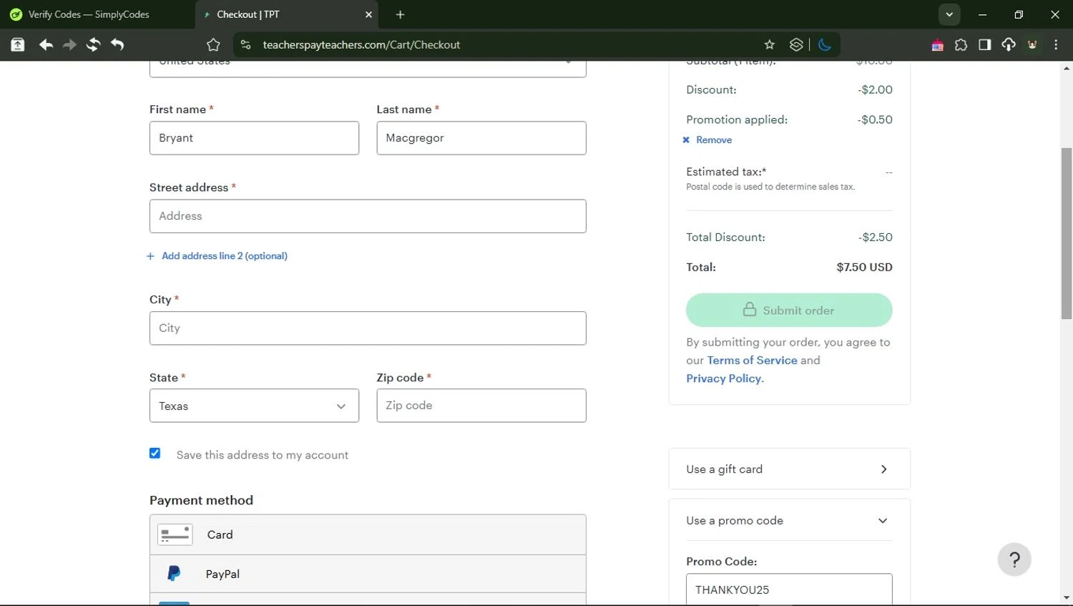Open the browser extensions puzzle icon
The height and width of the screenshot is (606, 1073).
tap(961, 45)
